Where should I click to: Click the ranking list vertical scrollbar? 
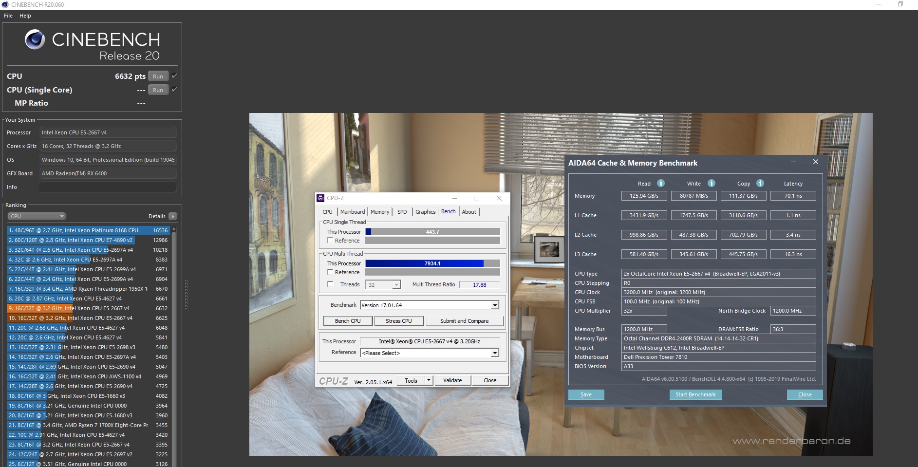[174, 346]
